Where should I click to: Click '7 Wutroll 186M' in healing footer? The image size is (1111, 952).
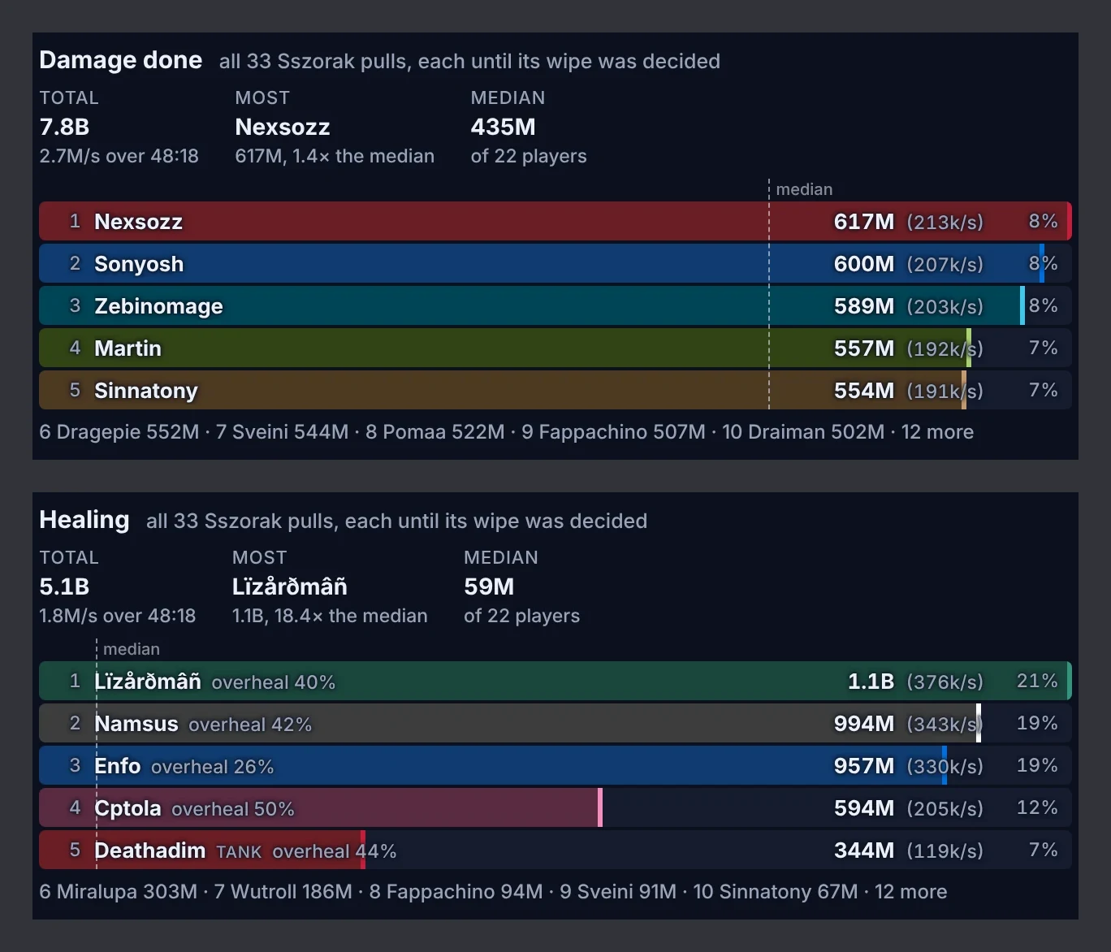coord(283,892)
